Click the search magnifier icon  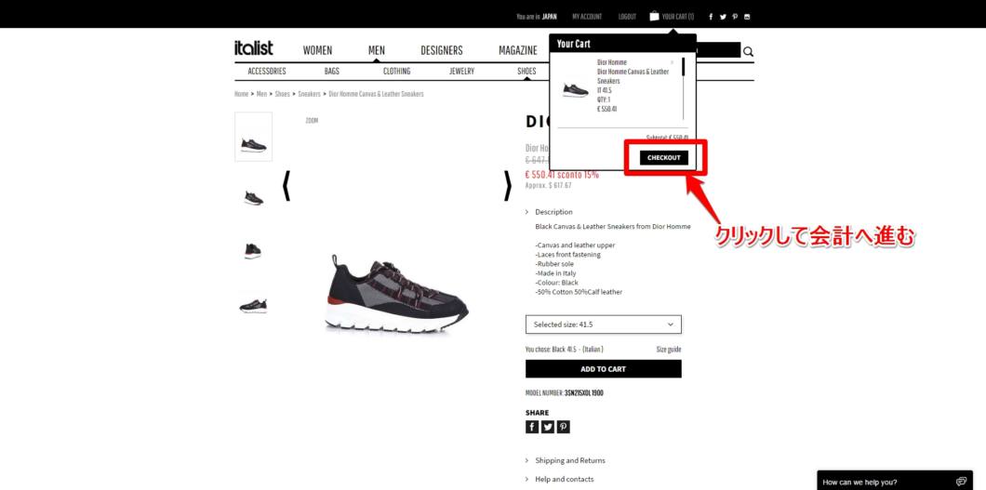tap(748, 52)
